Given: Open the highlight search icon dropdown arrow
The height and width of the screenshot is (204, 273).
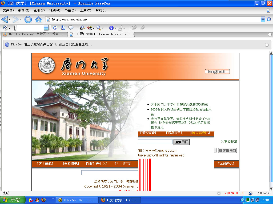Looking at the screenshot, I should click(94, 28).
